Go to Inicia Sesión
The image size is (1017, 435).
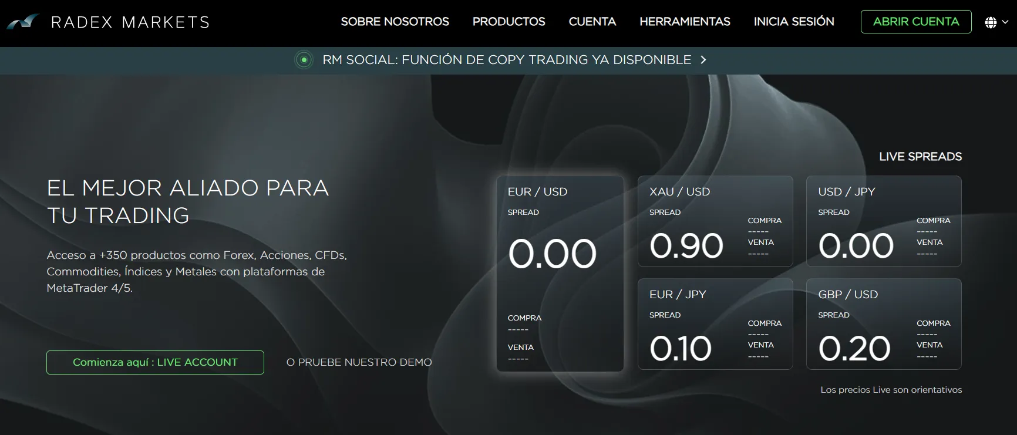point(794,22)
